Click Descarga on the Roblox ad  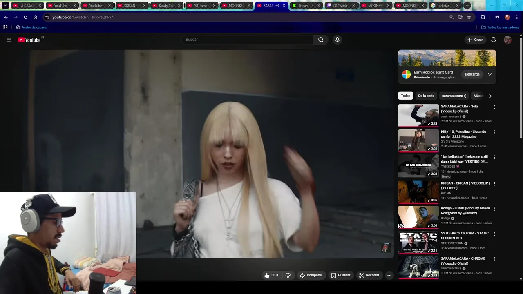(x=472, y=74)
